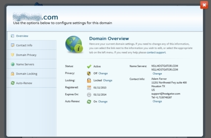
Task: Click the Overview icon in left sidebar
Action: point(12,36)
